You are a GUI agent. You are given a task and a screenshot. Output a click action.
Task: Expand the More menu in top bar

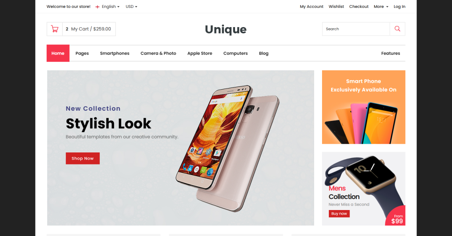coord(381,7)
